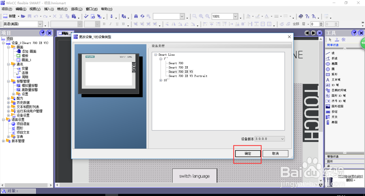Open the 插入(I) menu

[x=49, y=9]
